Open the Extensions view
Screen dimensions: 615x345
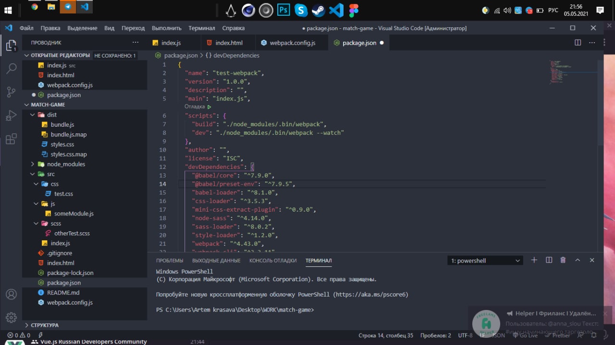11,139
